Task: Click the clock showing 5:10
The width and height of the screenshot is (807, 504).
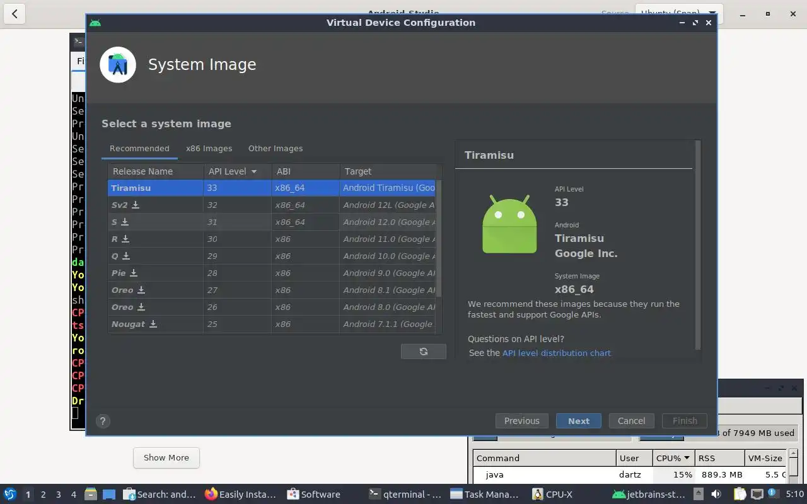Action: [794, 494]
